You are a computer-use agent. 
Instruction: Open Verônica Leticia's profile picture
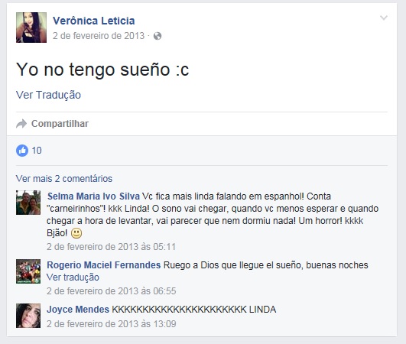point(31,28)
